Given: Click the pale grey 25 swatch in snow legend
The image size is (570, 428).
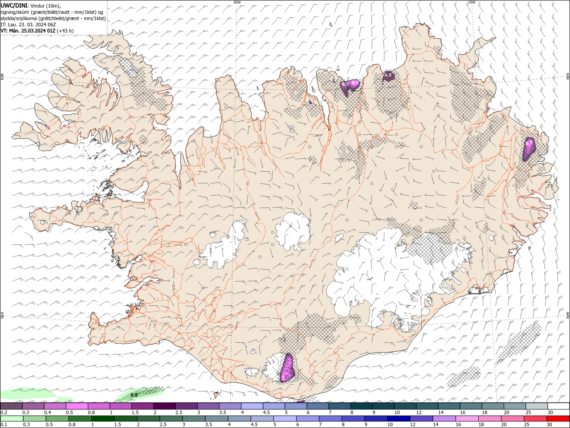Looking at the screenshot, I should [x=537, y=406].
